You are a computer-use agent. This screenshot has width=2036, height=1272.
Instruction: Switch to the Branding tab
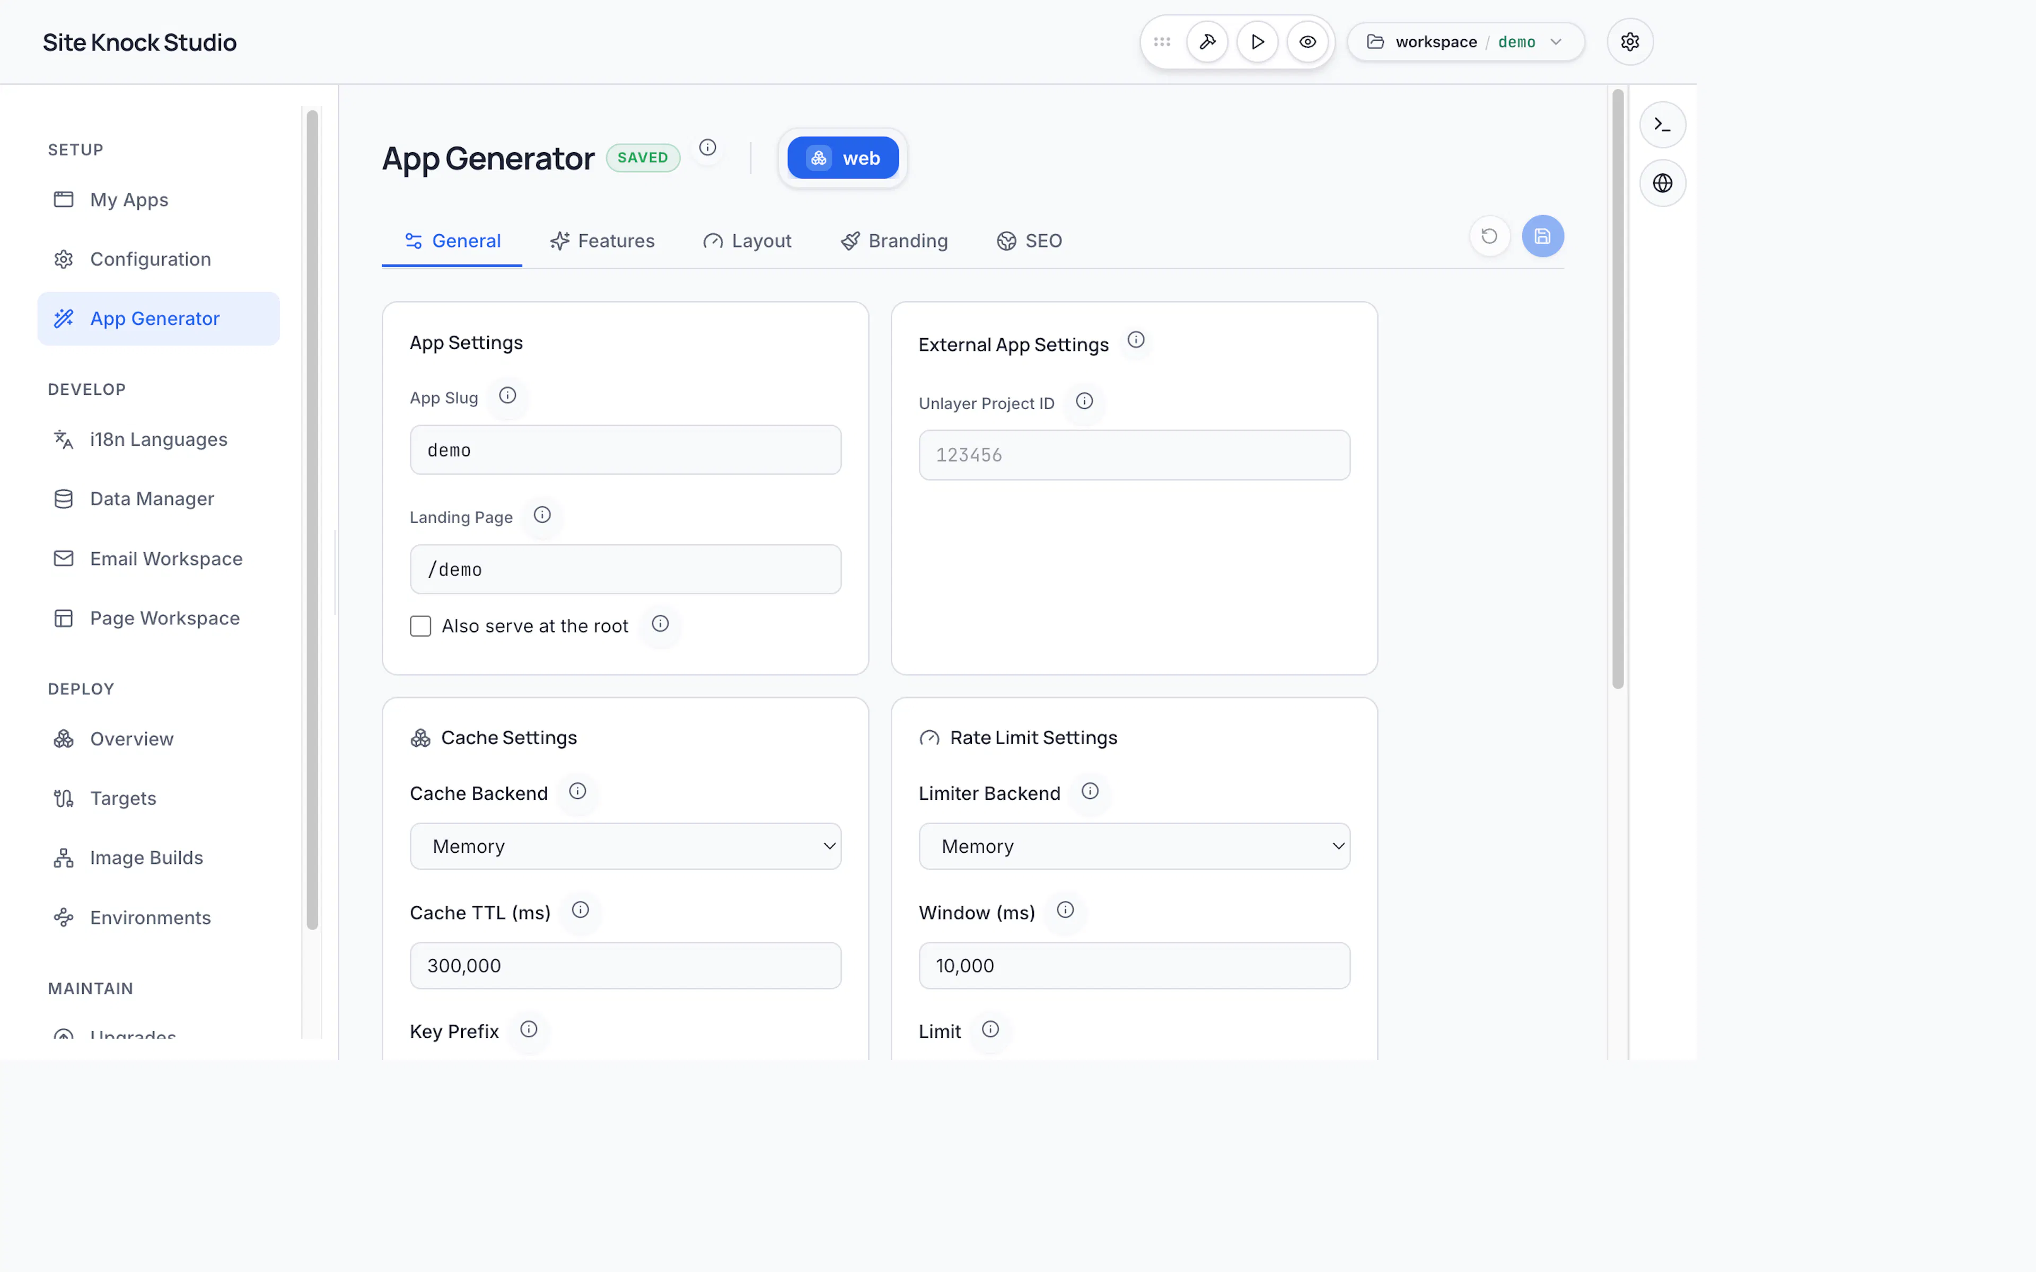tap(894, 242)
